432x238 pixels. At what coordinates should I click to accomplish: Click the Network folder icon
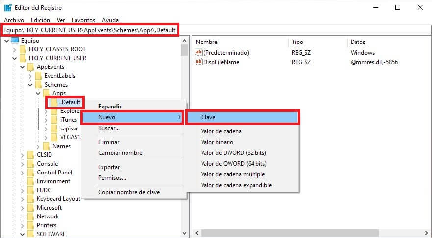click(30, 216)
